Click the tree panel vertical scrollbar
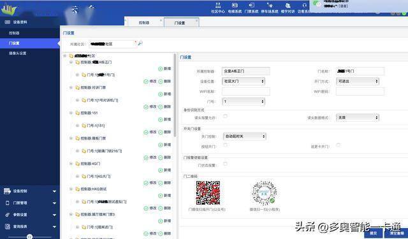The height and width of the screenshot is (239, 408). (x=175, y=95)
